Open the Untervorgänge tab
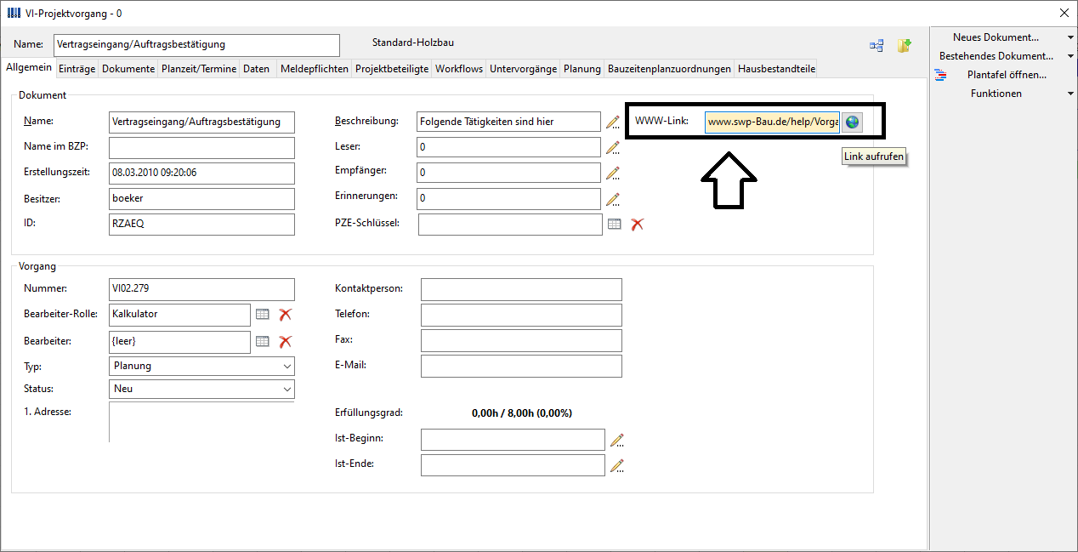 tap(524, 69)
